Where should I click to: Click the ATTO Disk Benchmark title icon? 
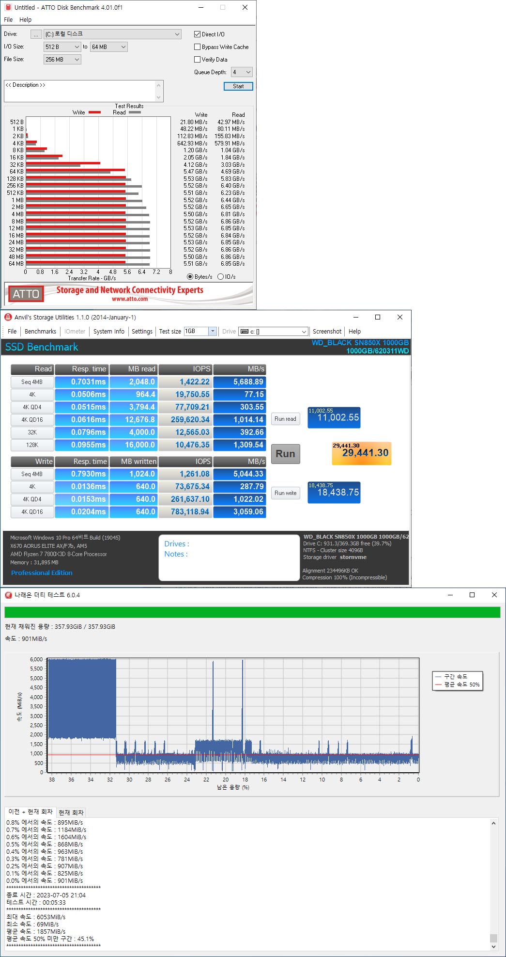click(7, 7)
